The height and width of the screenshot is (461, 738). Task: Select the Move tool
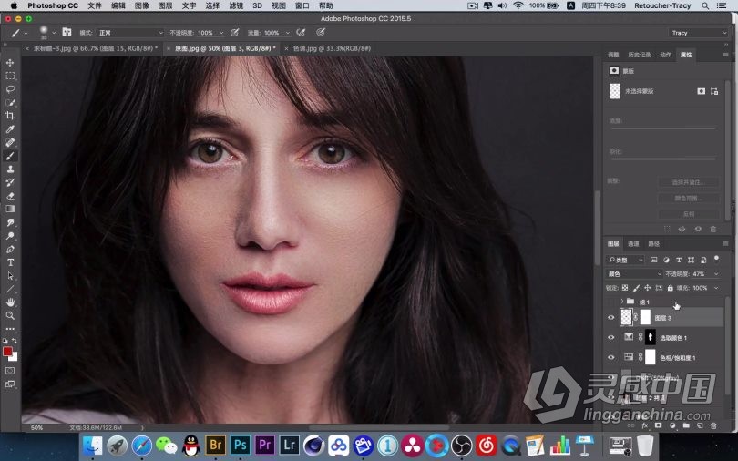tap(10, 63)
